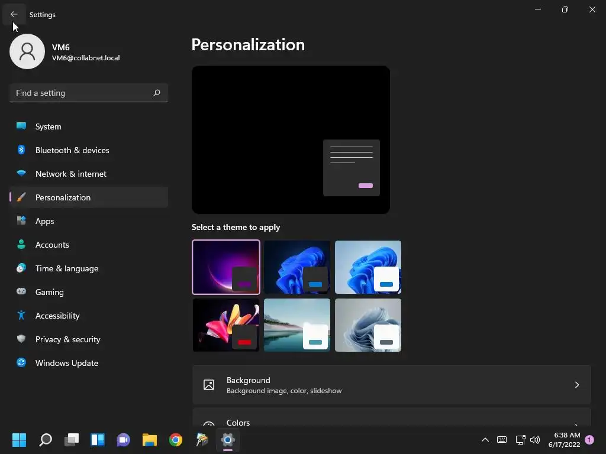
Task: Open the clock and date flyout
Action: (564, 440)
